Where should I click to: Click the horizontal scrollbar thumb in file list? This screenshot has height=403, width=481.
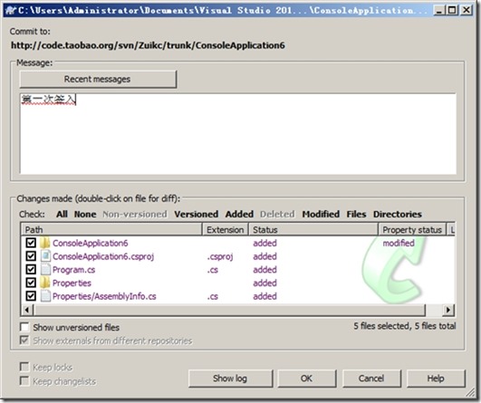pos(229,310)
